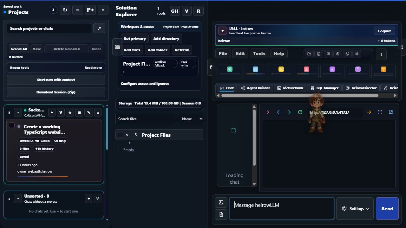The width and height of the screenshot is (406, 228).
Task: Open the Name sort dropdown
Action: [191, 119]
